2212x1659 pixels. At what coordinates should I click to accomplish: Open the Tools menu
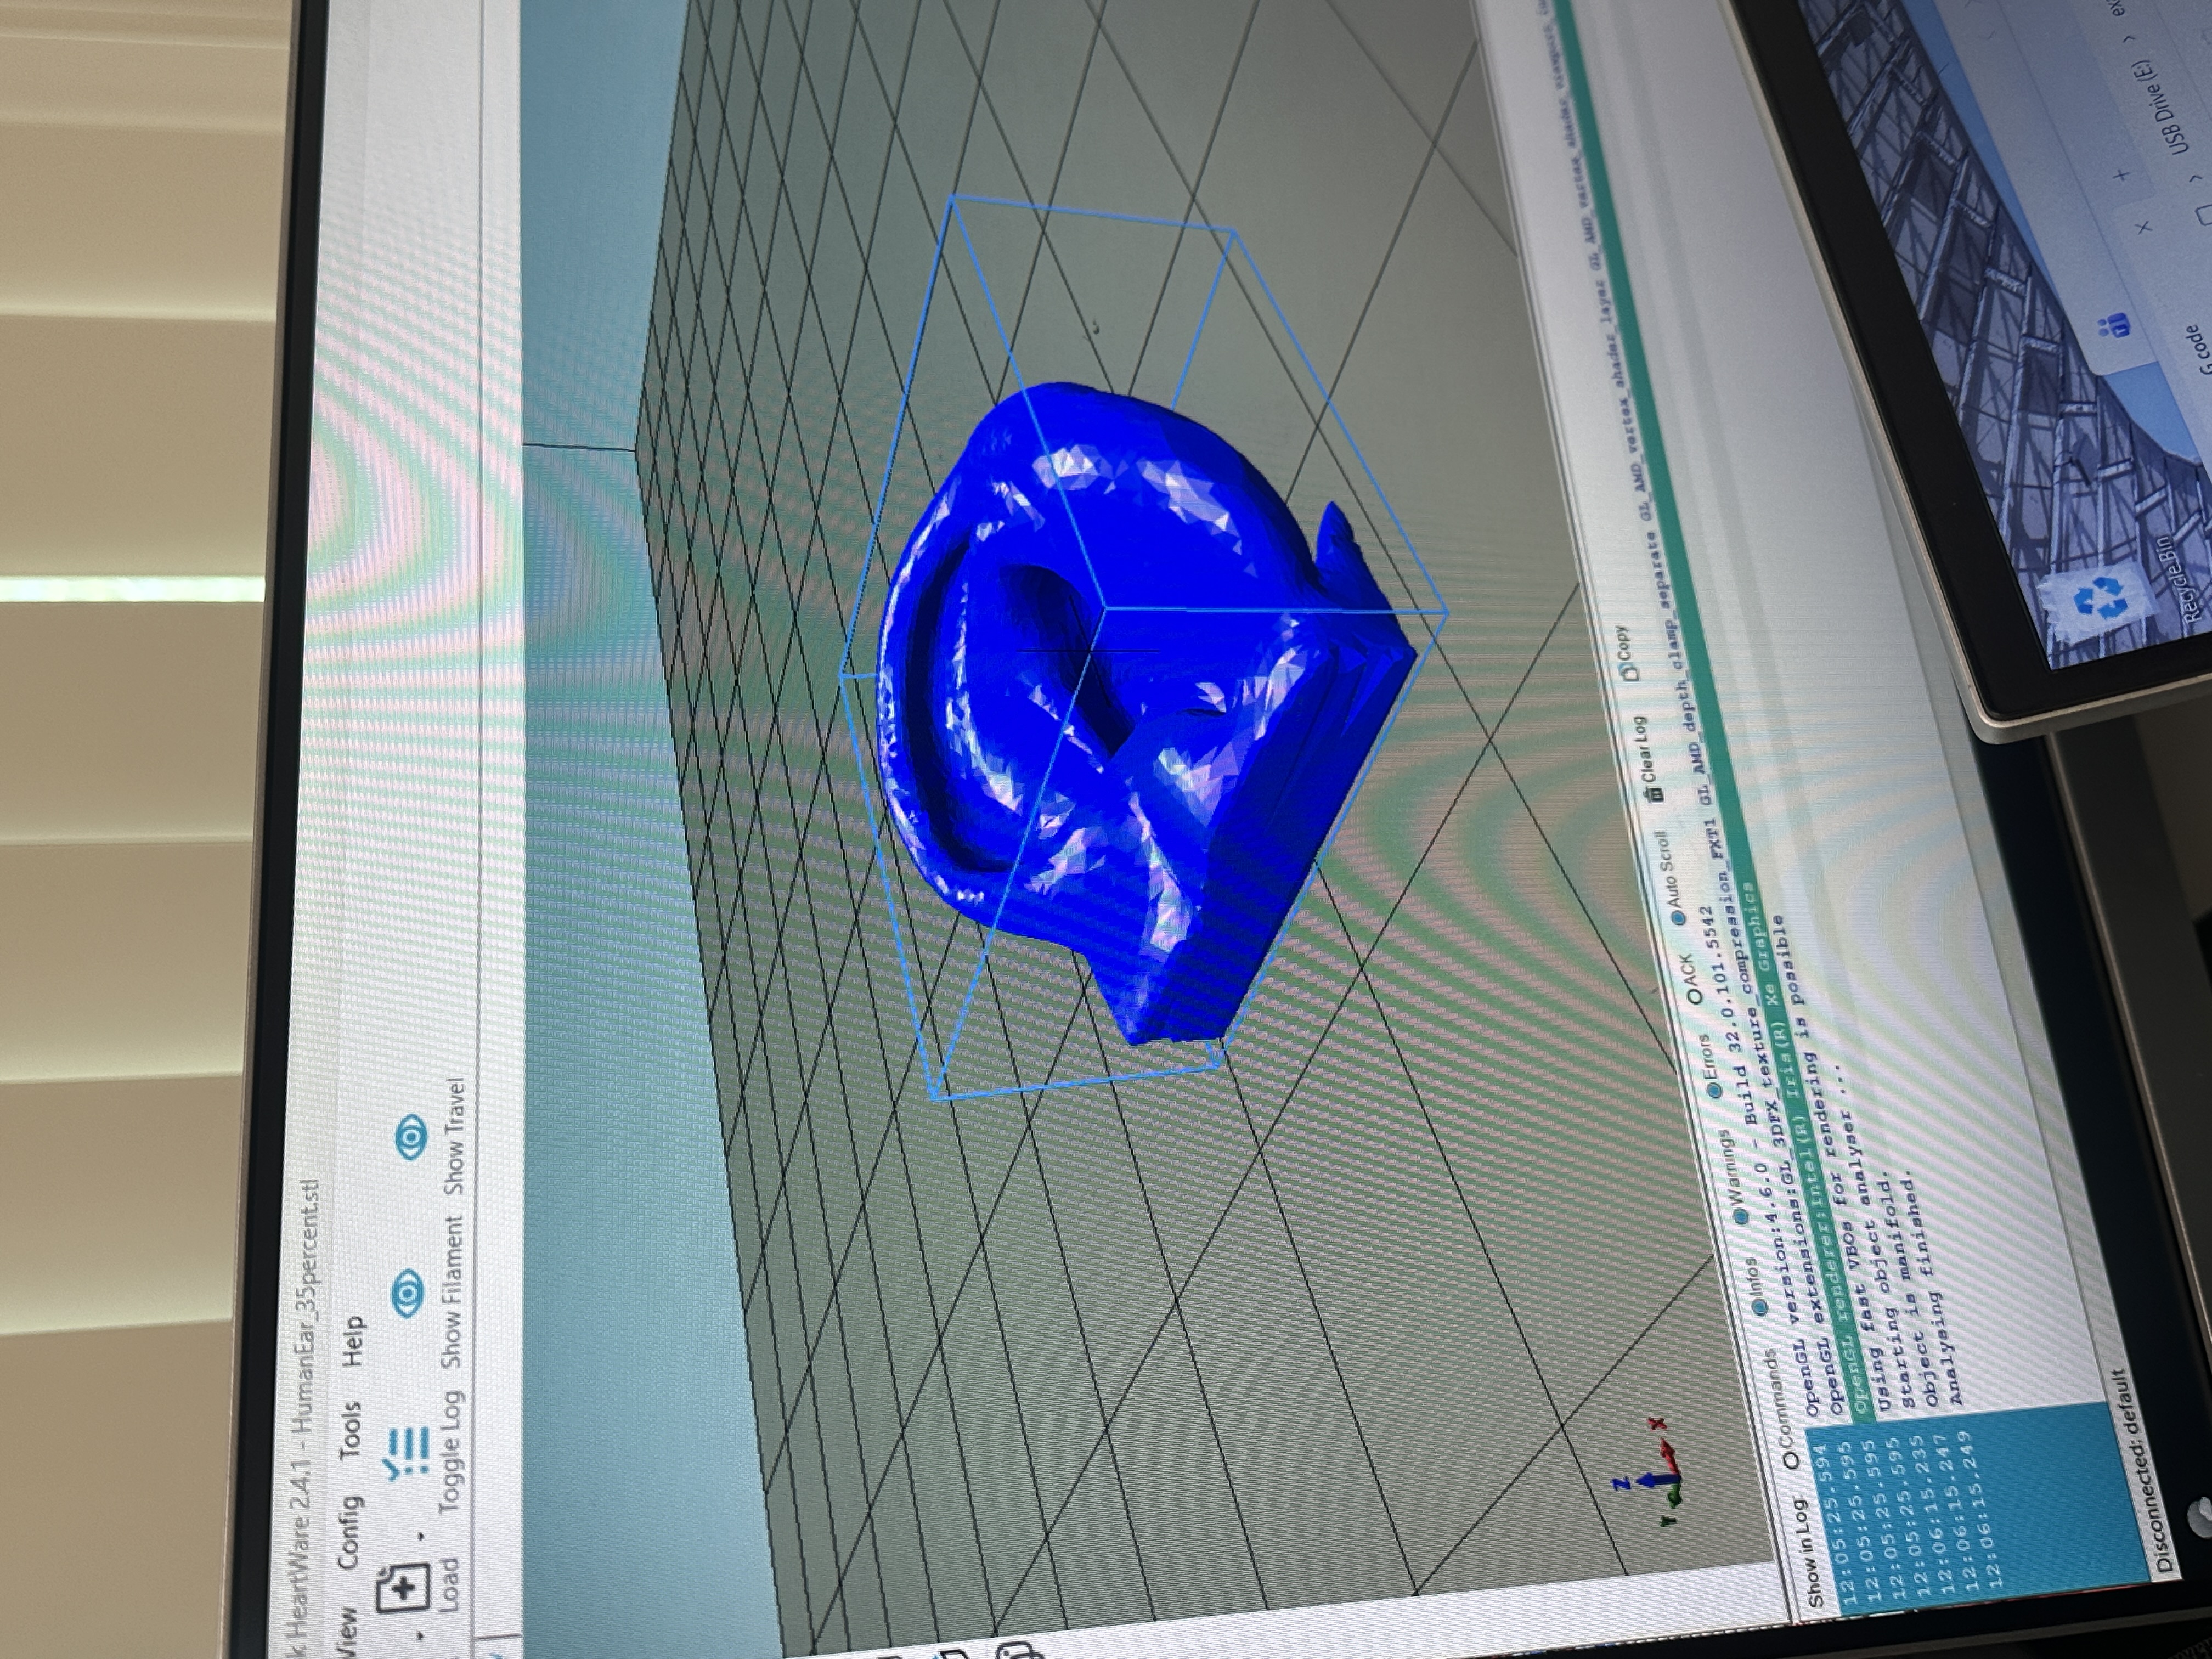[x=350, y=1432]
